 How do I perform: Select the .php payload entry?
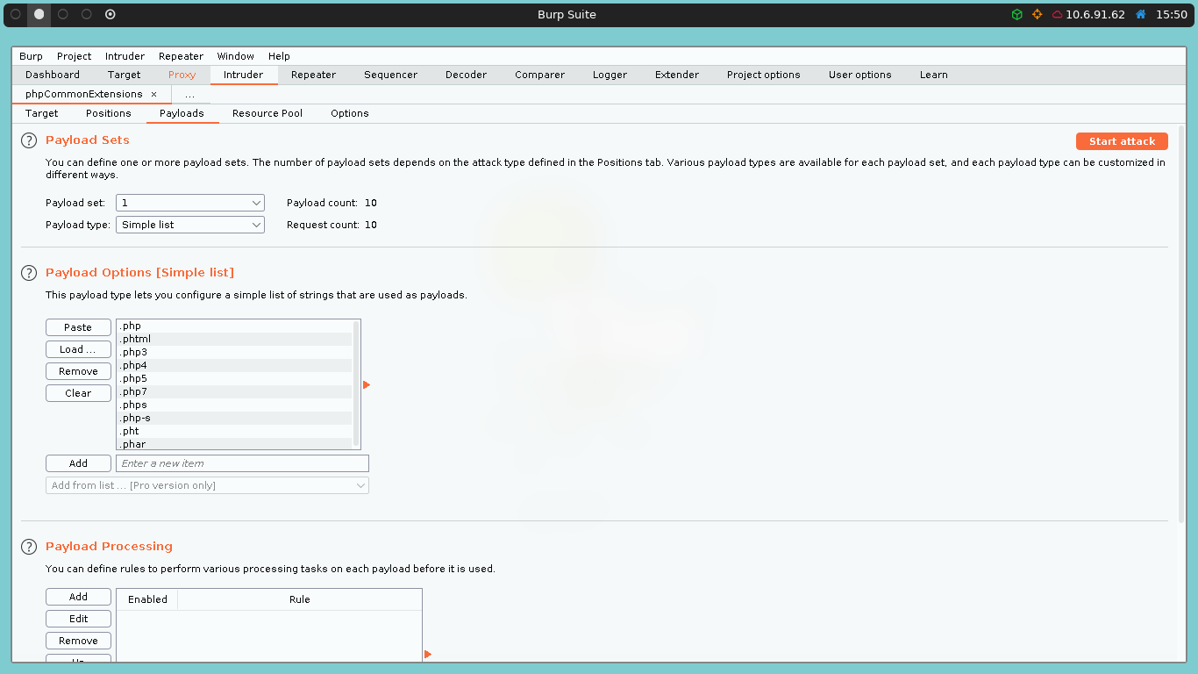(x=235, y=326)
